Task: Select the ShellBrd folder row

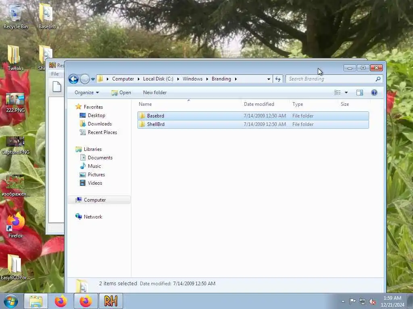Action: pyautogui.click(x=253, y=124)
